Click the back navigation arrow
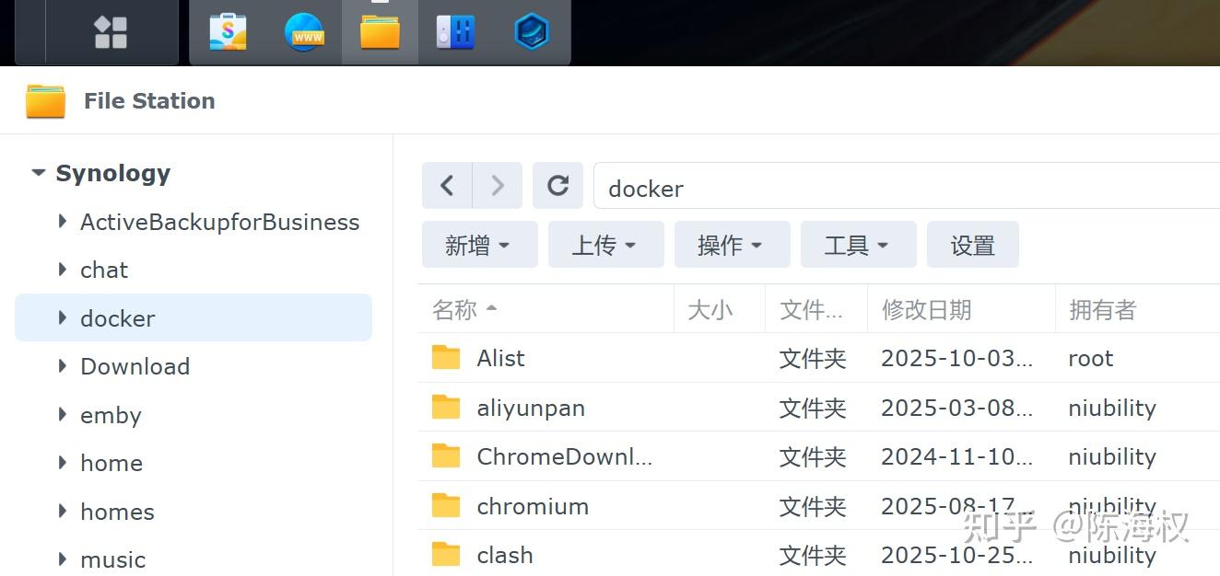 [446, 185]
